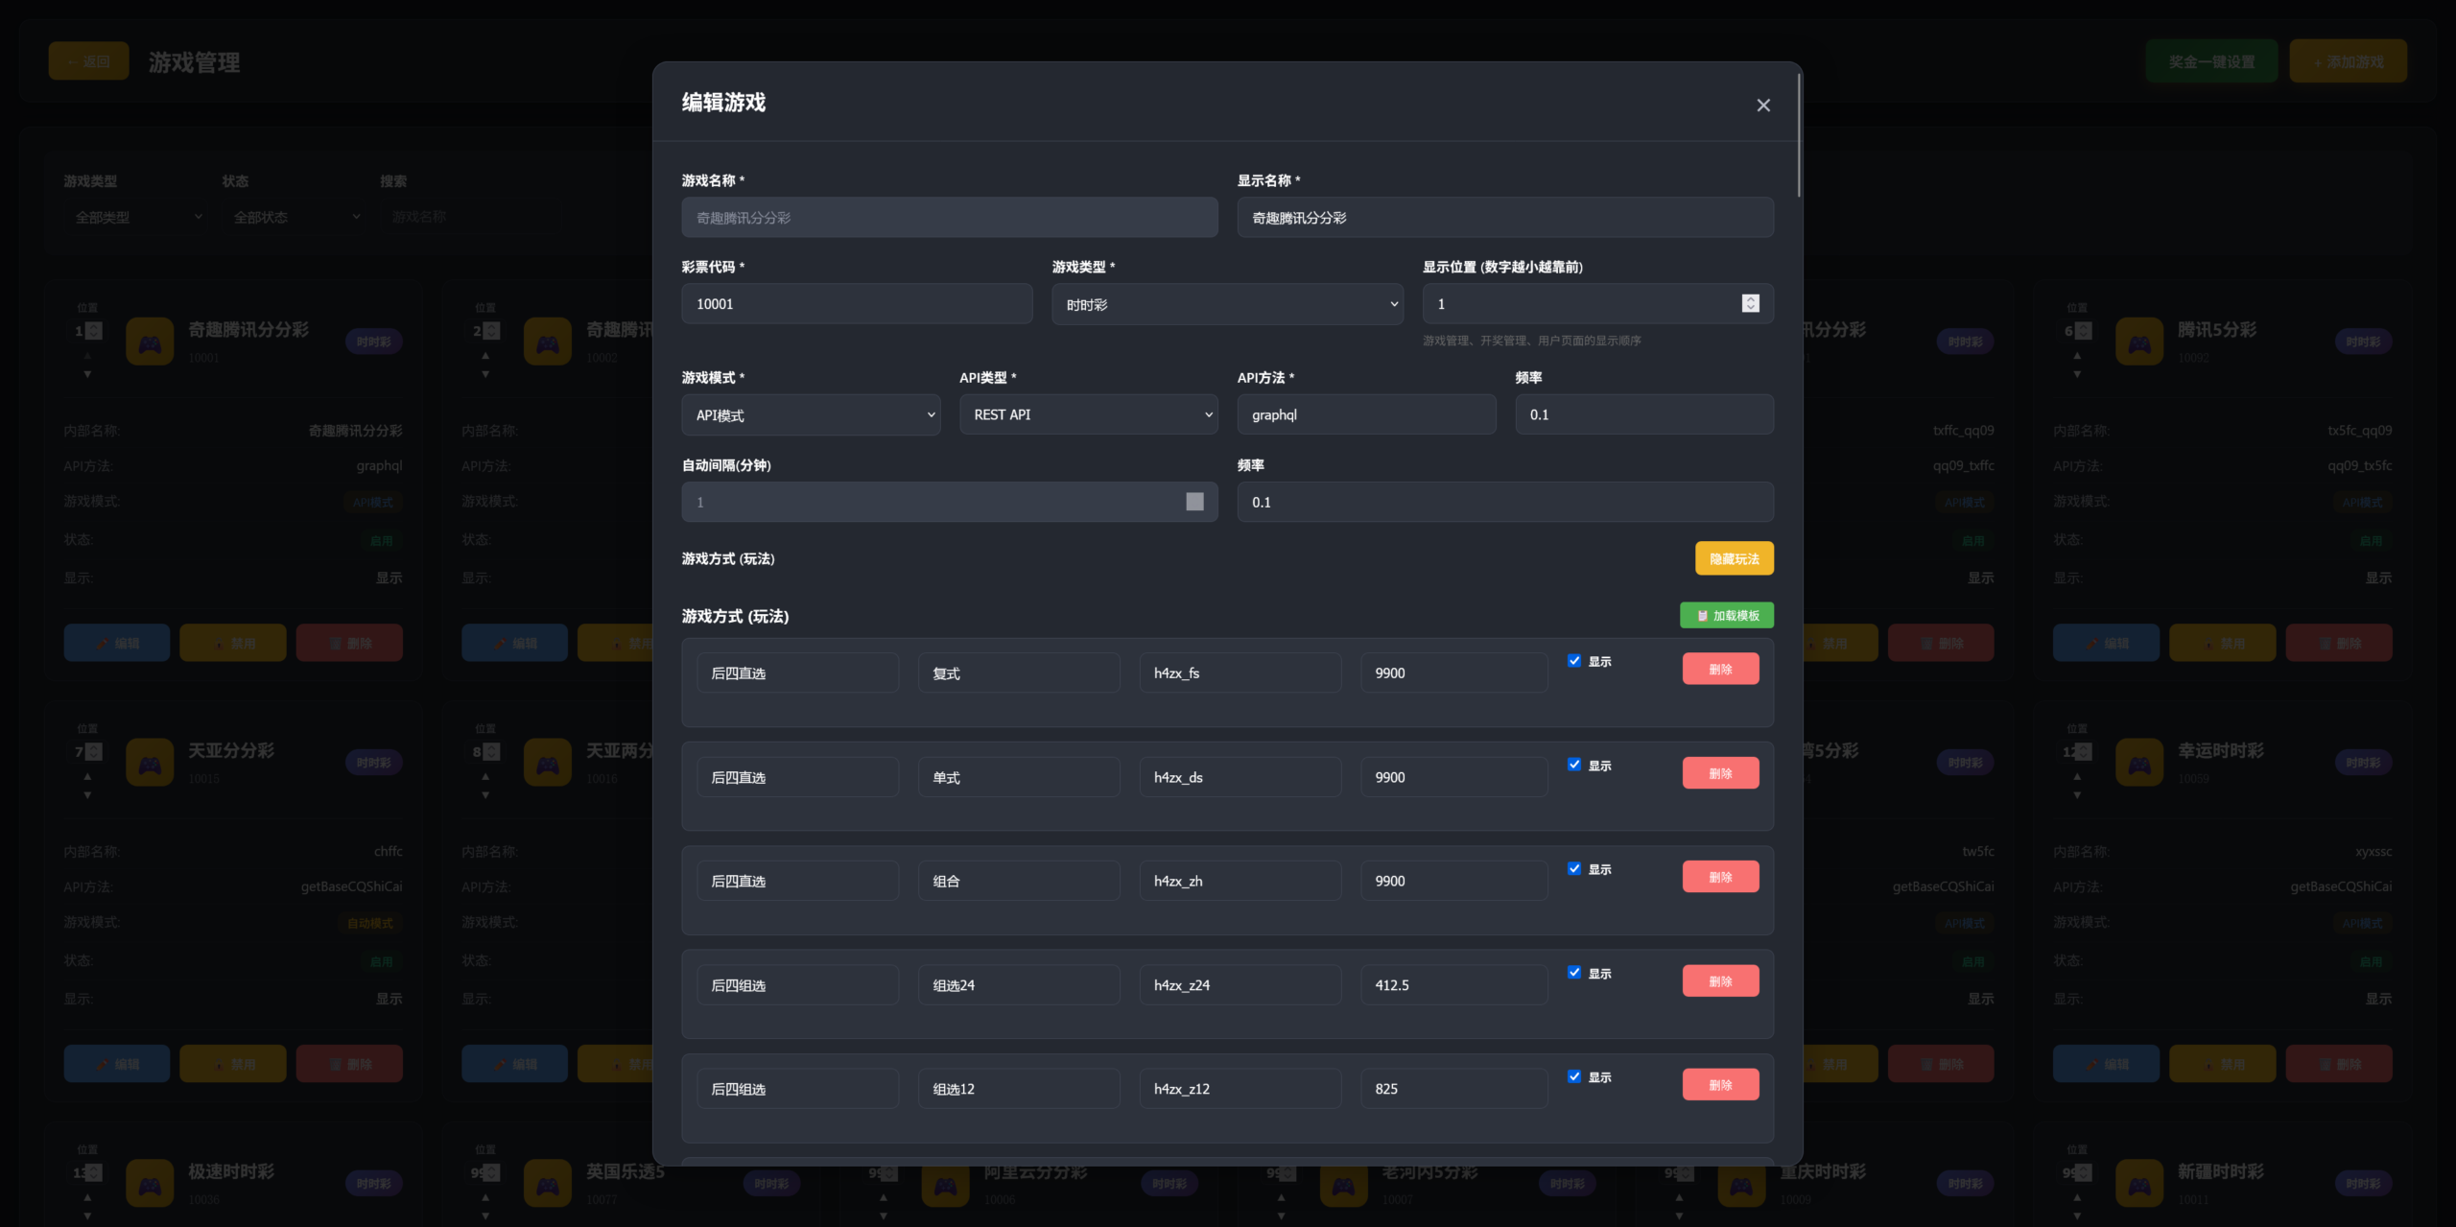
Task: Open the API类型 REST API dropdown
Action: coord(1089,413)
